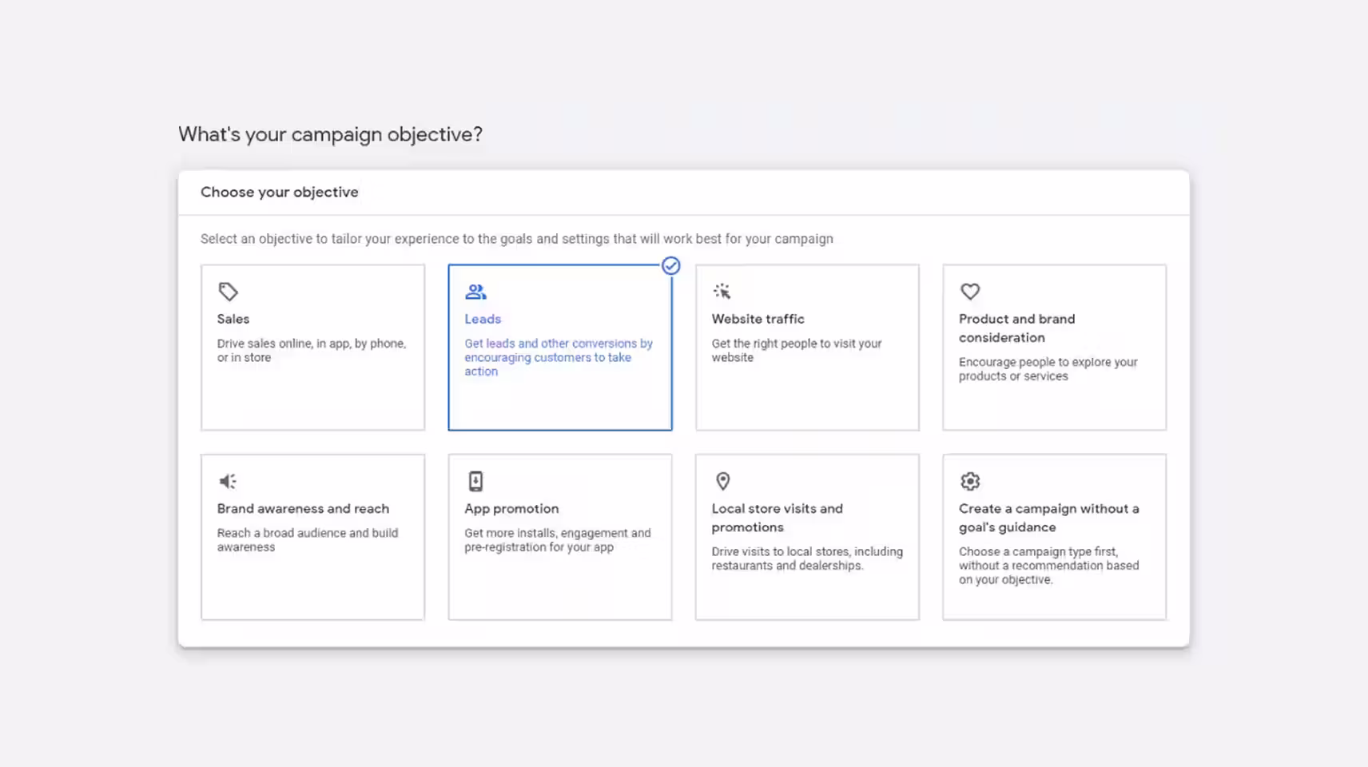Click the Choose your objective header
The height and width of the screenshot is (767, 1368).
click(280, 192)
